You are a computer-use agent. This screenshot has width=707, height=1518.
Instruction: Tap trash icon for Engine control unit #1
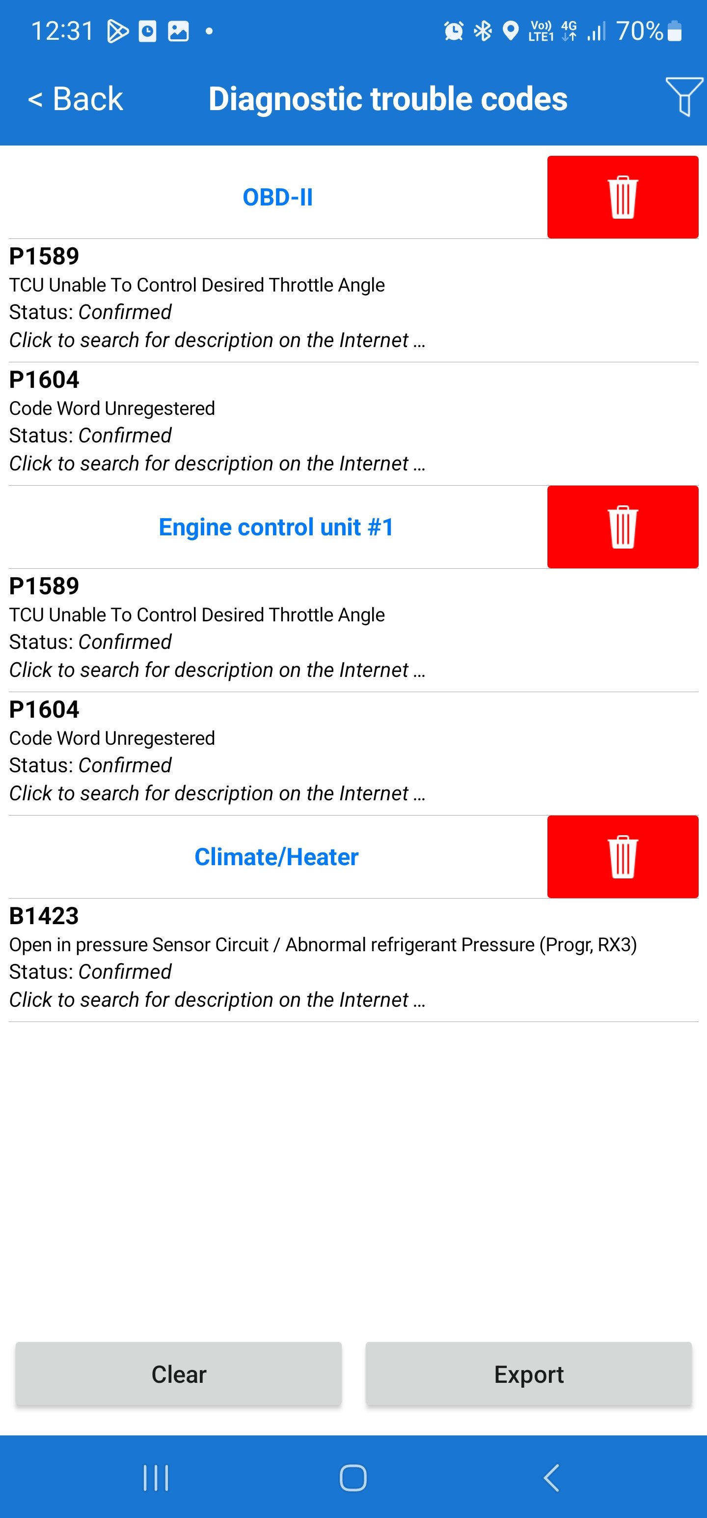622,527
